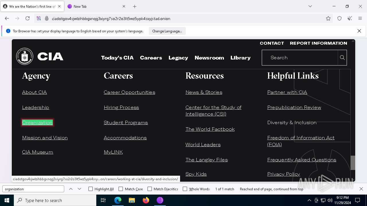
Task: Launch Microsoft Edge from taskbar
Action: [x=118, y=200]
